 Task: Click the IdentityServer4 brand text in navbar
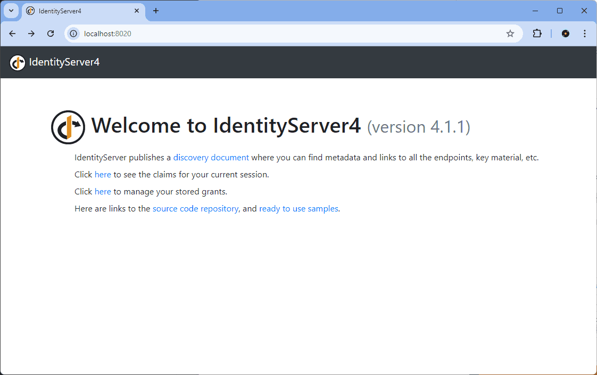click(x=64, y=62)
